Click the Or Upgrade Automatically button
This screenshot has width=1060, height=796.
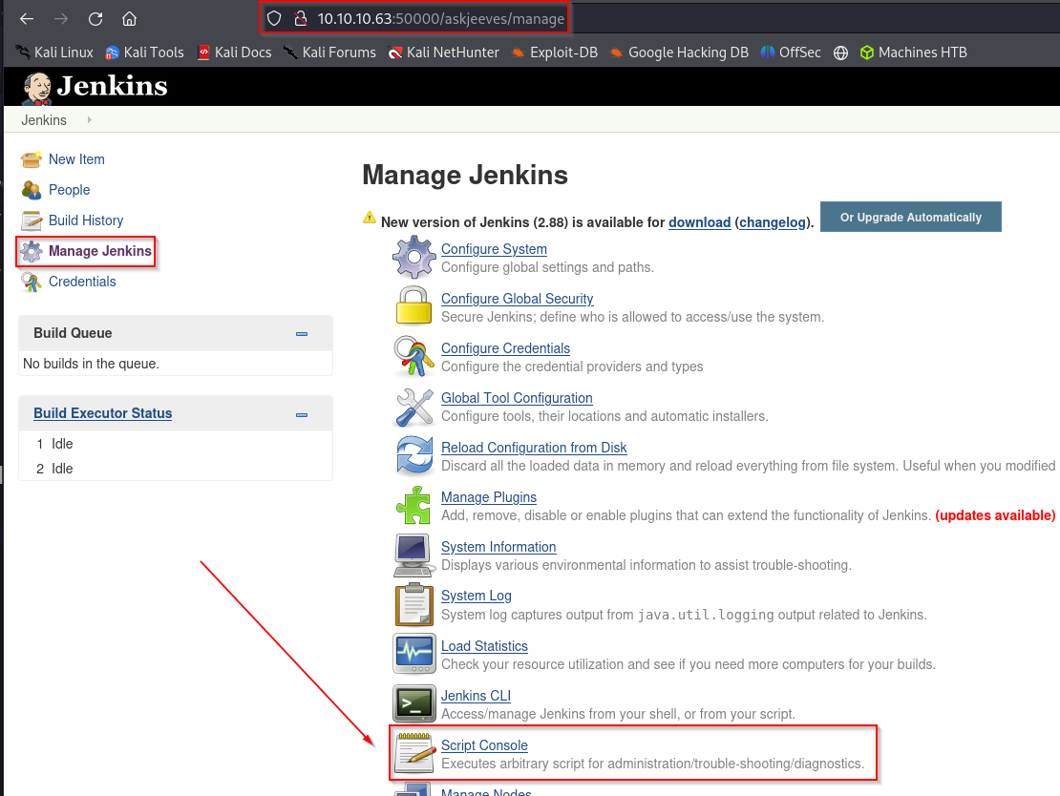[x=911, y=217]
